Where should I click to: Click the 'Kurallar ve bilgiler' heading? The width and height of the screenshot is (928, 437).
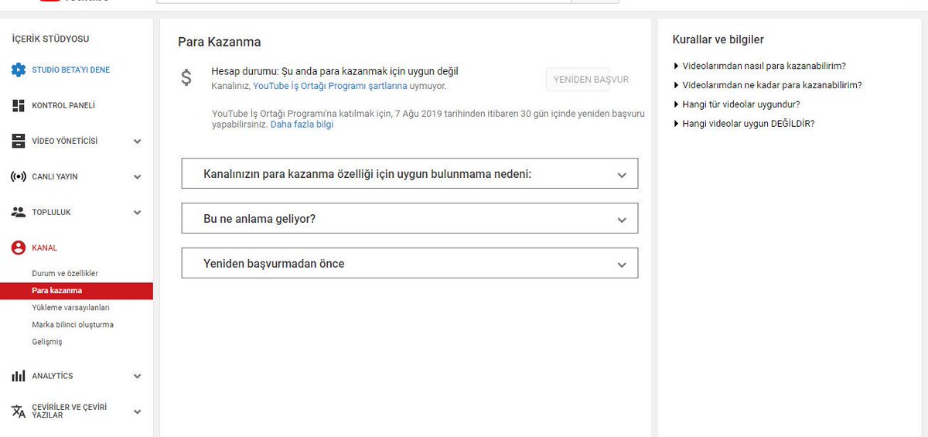click(x=718, y=39)
